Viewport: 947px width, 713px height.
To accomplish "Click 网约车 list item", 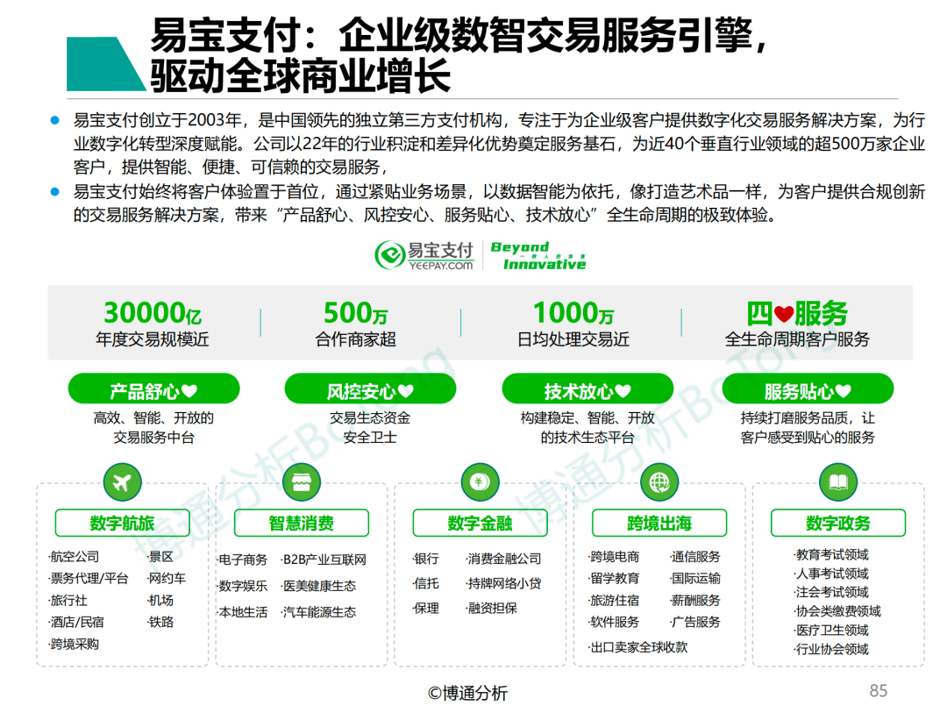I will [x=167, y=578].
